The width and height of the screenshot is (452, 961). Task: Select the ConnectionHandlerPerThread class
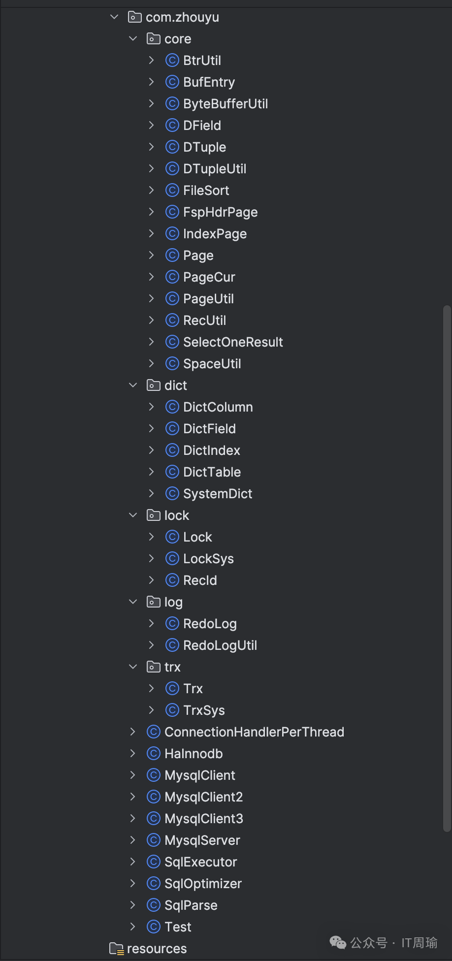pyautogui.click(x=254, y=732)
